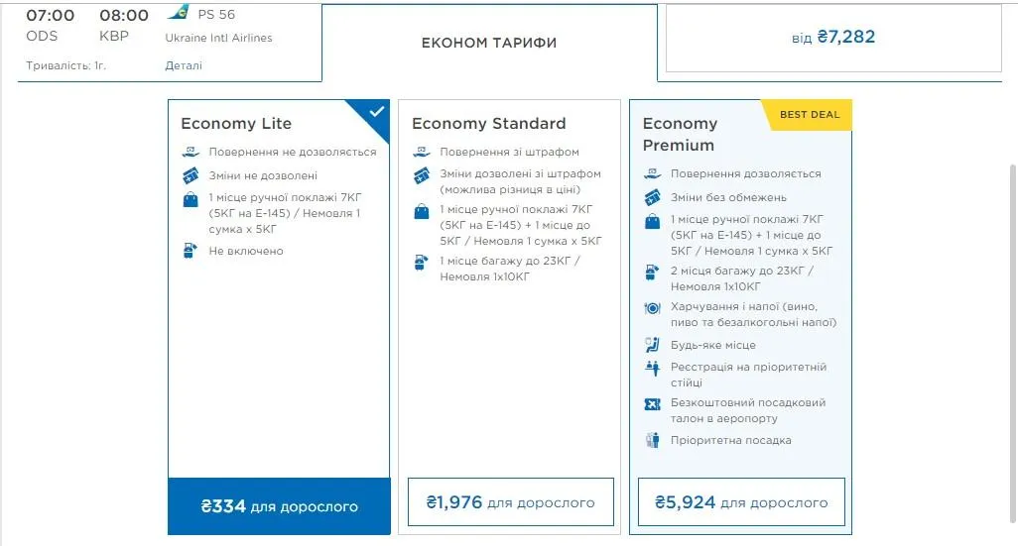The width and height of the screenshot is (1018, 546).
Task: Choose the ₴5,924 для дорослого button
Action: pos(740,502)
